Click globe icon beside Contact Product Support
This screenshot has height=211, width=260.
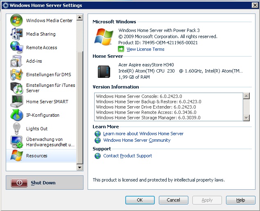(98, 156)
